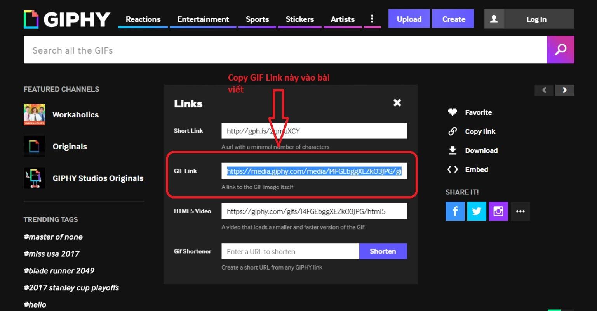Open the Stickers category tab
The height and width of the screenshot is (311, 597).
[299, 19]
